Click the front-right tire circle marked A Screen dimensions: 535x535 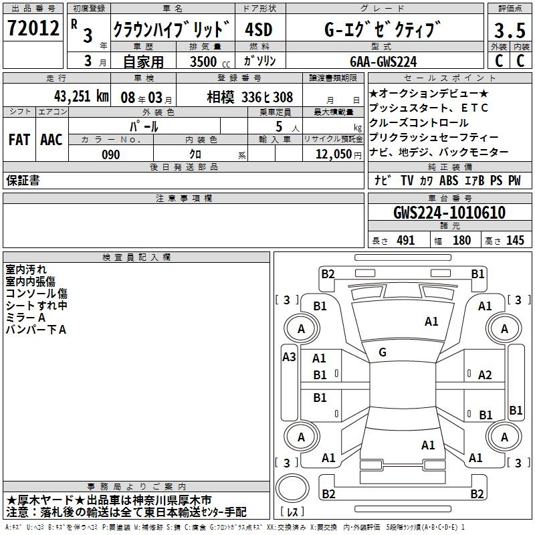[504, 328]
